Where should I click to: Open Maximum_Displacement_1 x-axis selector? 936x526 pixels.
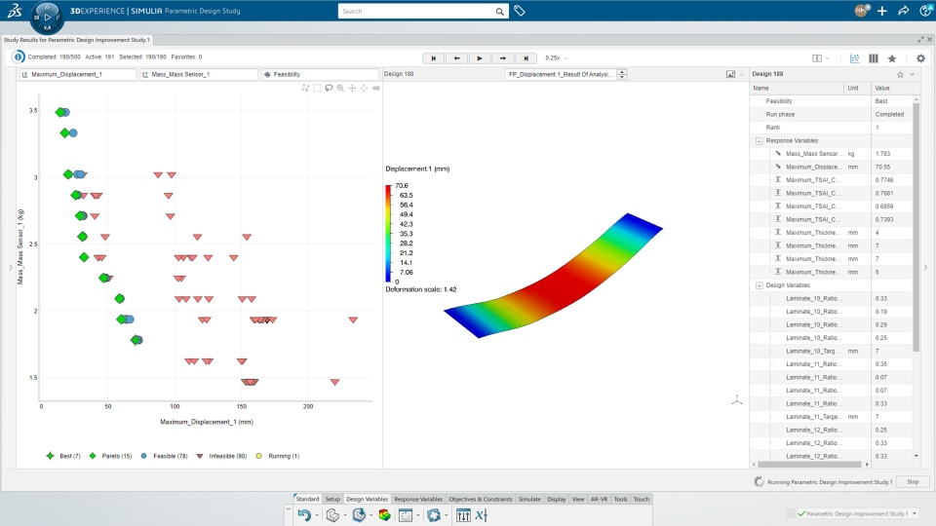point(78,75)
